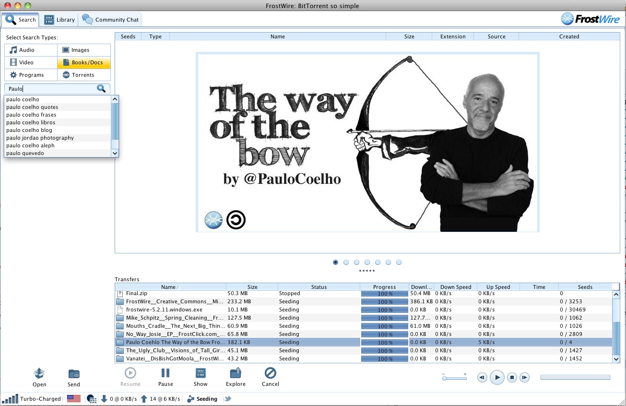The height and width of the screenshot is (406, 626).
Task: Click the FrostWire round logo on promo
Action: pos(213,220)
